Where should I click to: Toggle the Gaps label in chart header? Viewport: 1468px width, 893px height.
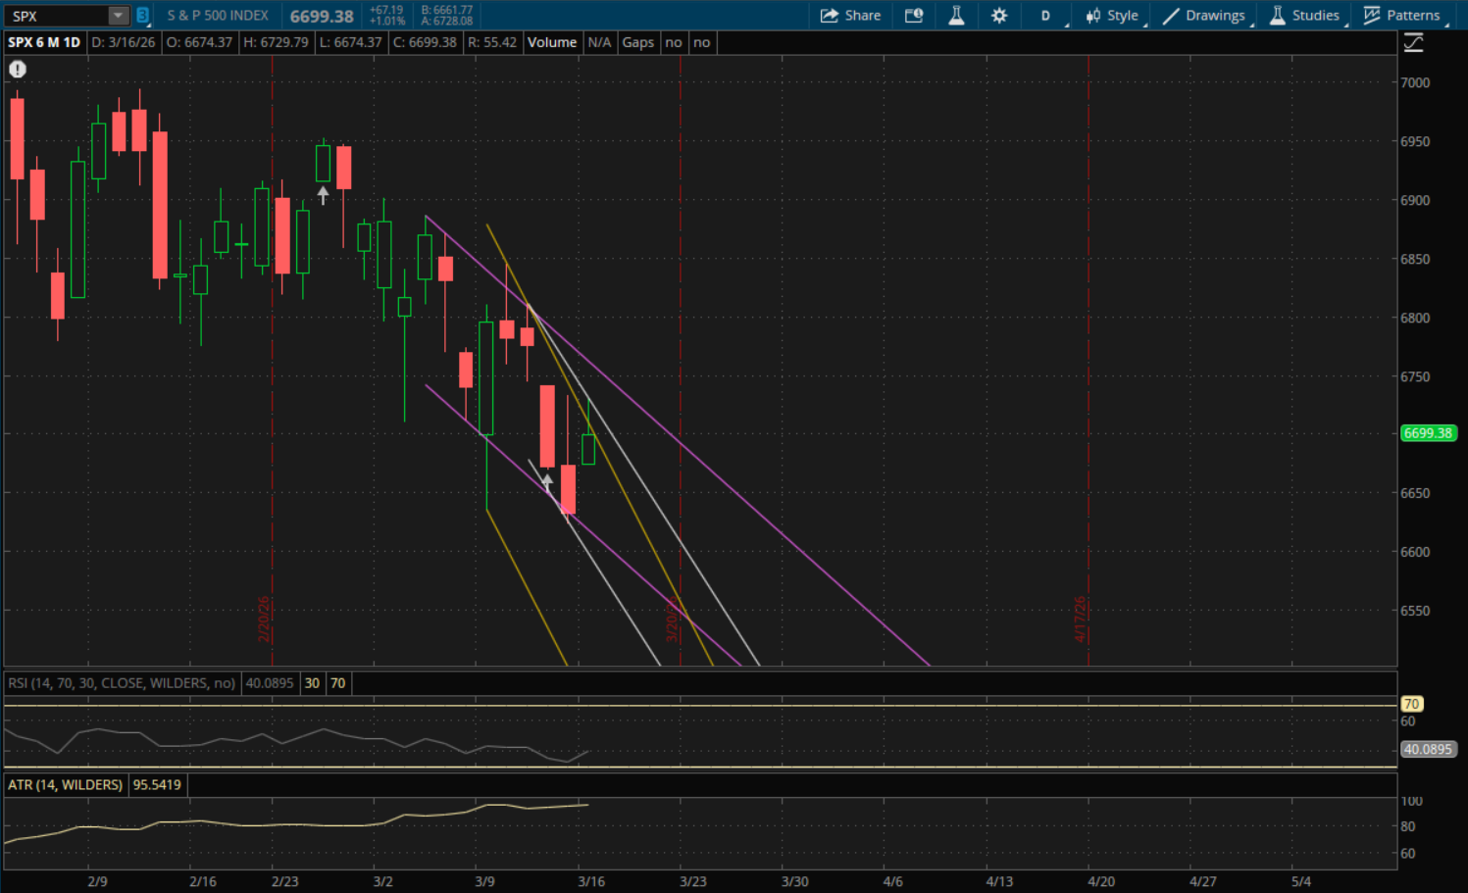pyautogui.click(x=637, y=42)
